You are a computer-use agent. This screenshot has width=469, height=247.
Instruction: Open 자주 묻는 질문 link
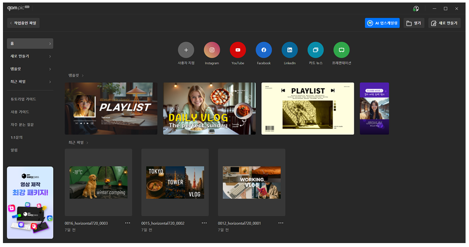tap(22, 124)
